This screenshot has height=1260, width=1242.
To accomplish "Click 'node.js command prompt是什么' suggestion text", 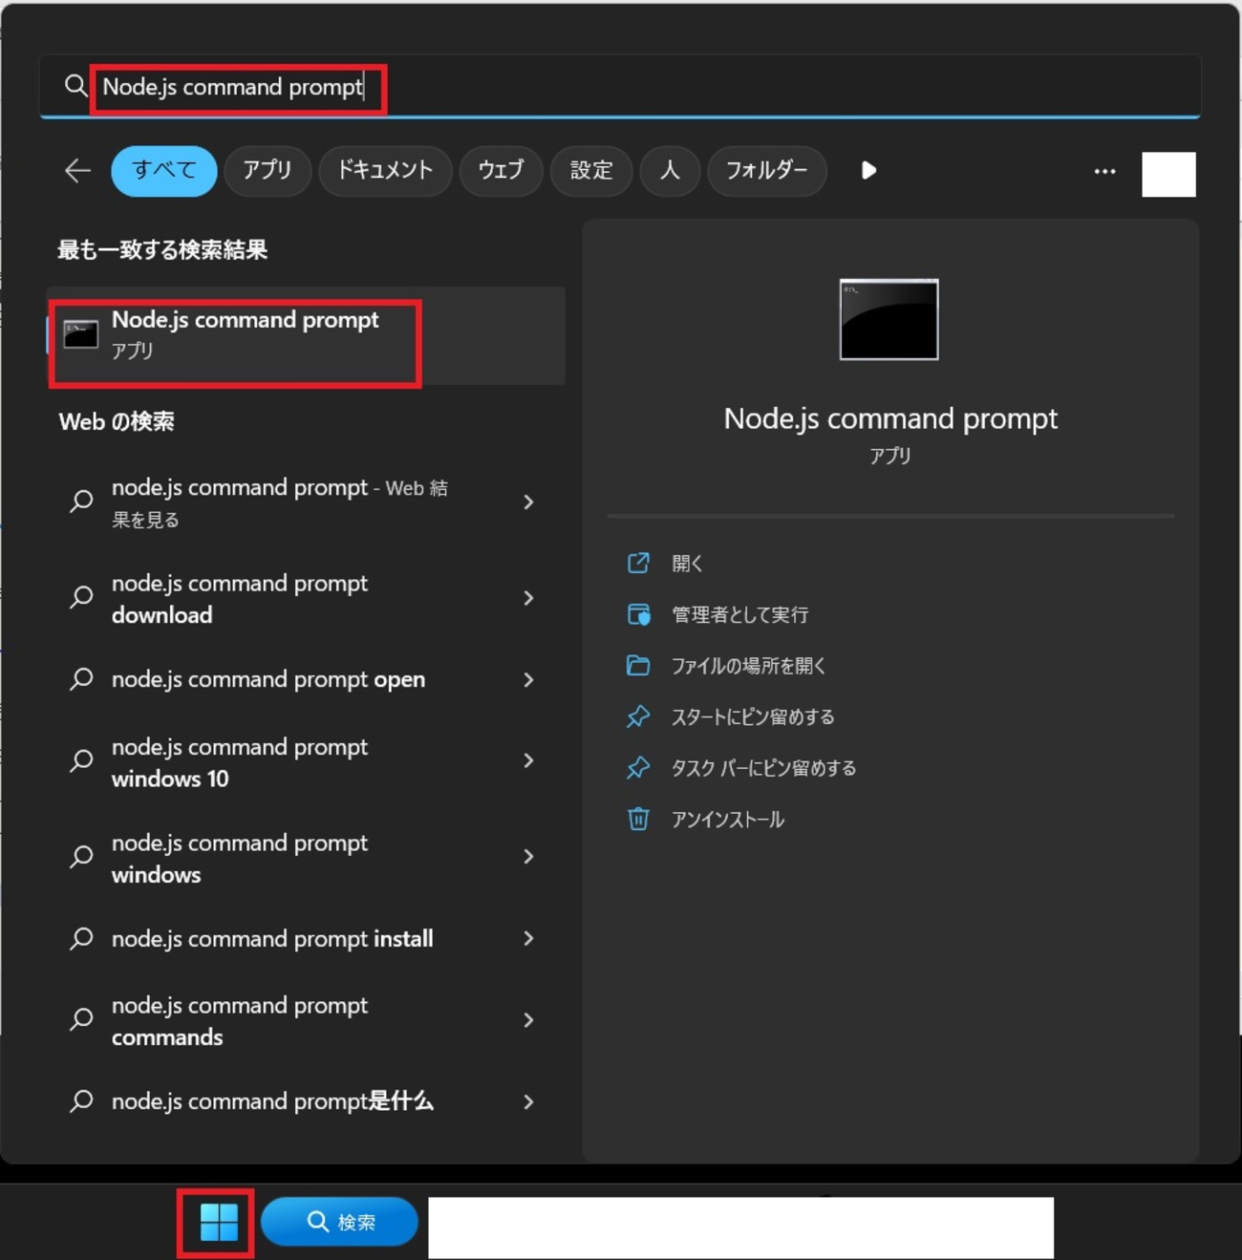I will [272, 1101].
